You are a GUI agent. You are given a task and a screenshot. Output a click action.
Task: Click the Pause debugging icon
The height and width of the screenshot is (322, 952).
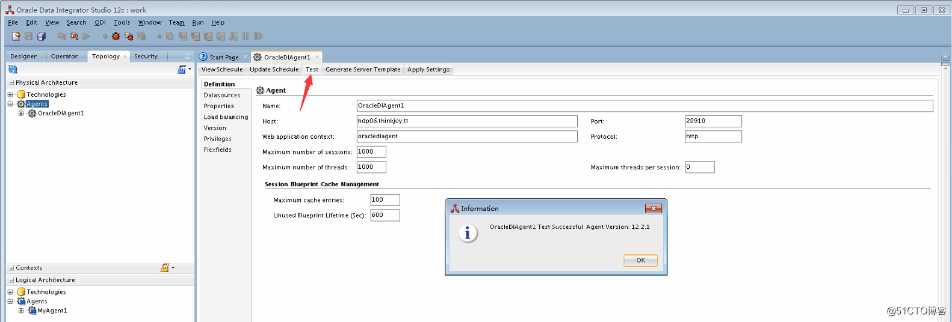point(246,36)
